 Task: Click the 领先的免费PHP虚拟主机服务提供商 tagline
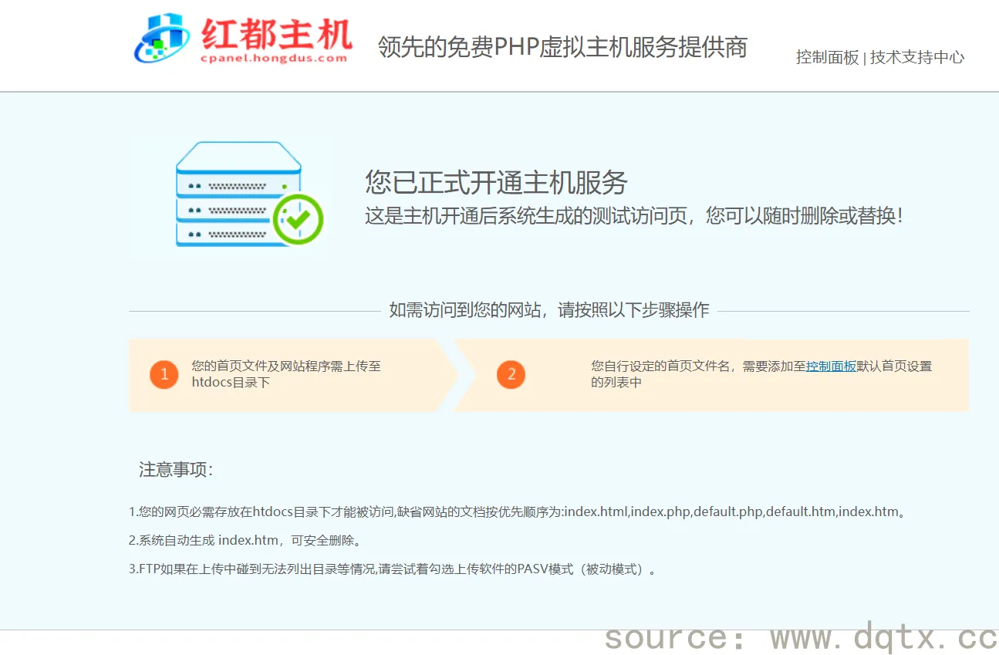562,47
